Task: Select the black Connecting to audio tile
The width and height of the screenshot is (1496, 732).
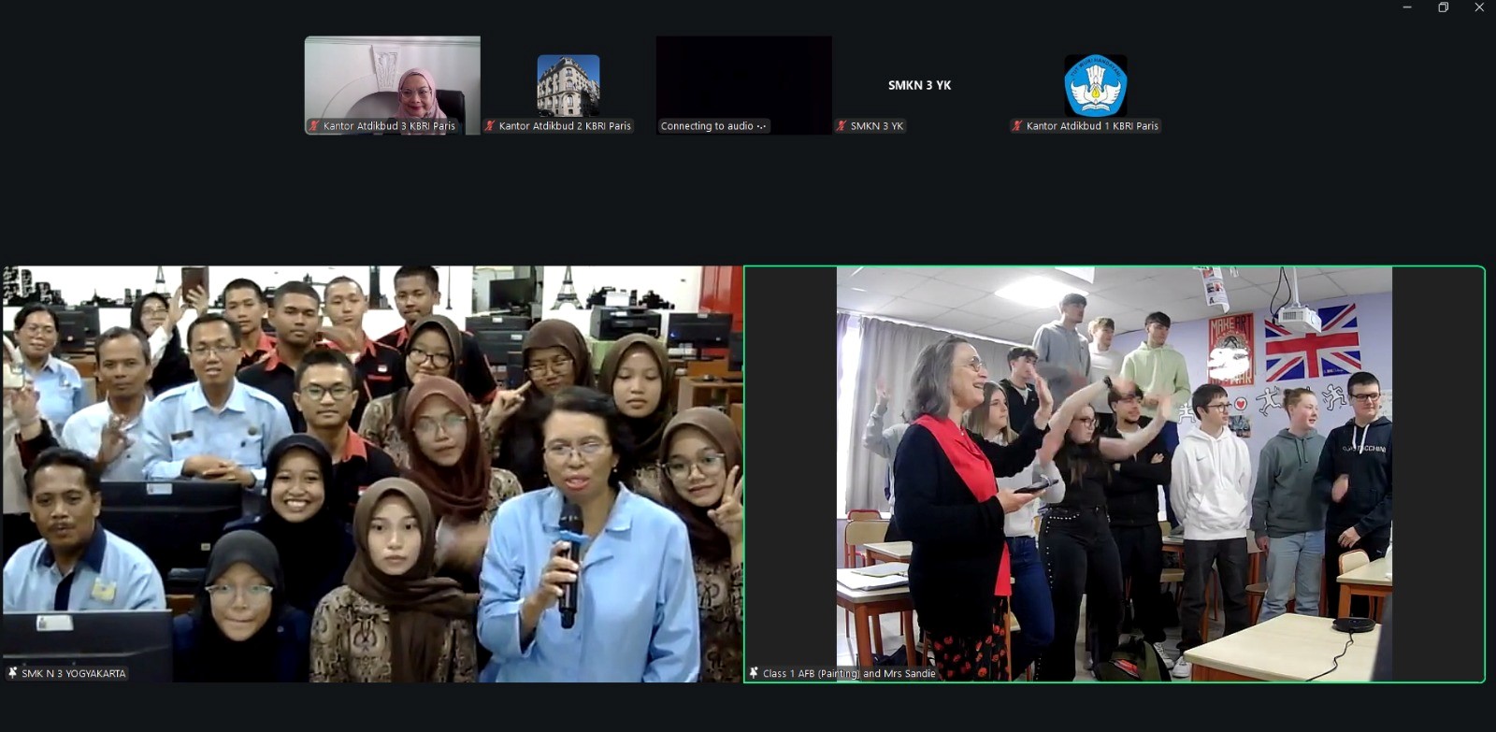Action: pos(744,85)
